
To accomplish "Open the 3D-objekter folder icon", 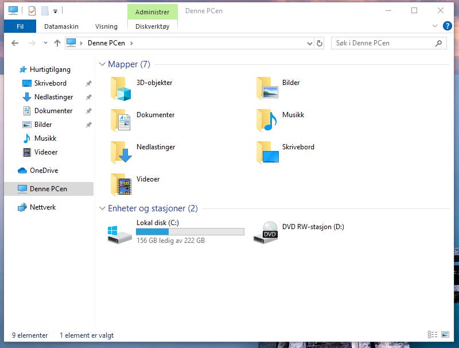I will [x=121, y=89].
